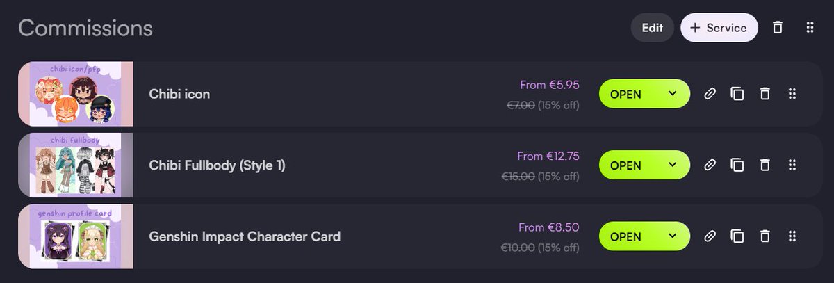Screen dimensions: 834x283
Task: Delete the Chibi icon service
Action: coord(764,94)
